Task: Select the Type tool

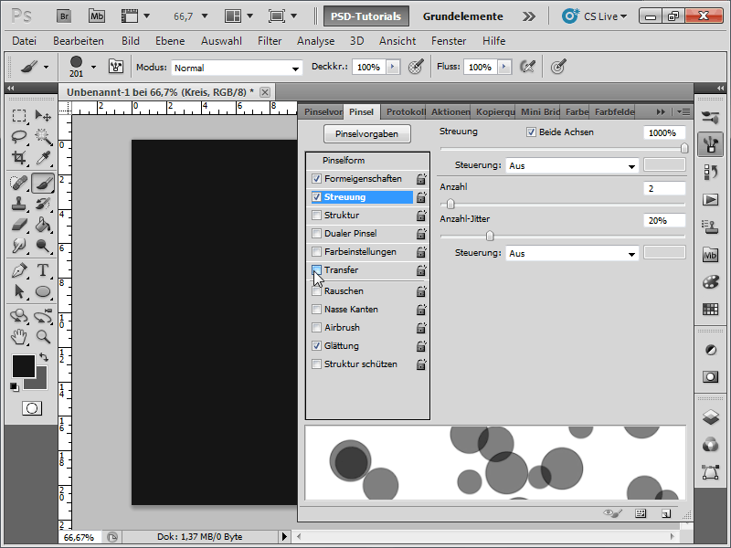Action: [43, 270]
